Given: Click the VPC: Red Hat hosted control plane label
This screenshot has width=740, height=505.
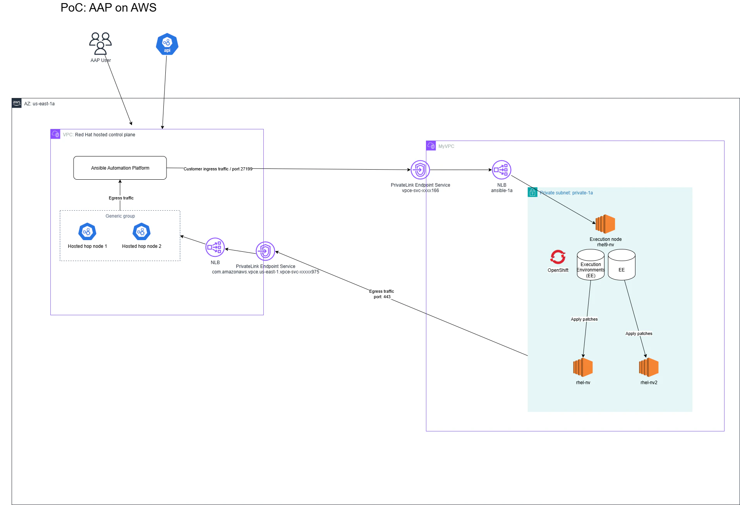Looking at the screenshot, I should tap(99, 135).
